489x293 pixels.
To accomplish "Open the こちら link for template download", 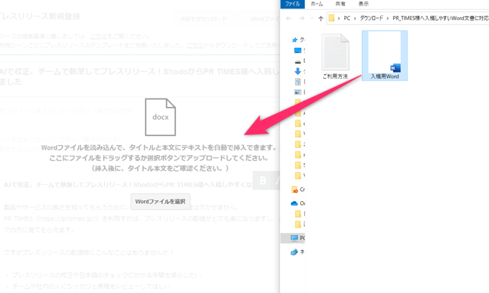I will (x=194, y=45).
